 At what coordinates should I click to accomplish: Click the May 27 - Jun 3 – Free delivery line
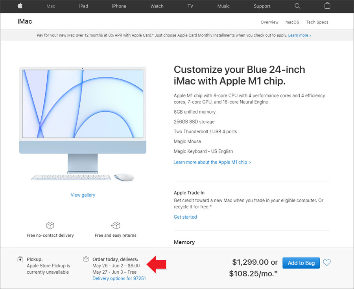(114, 272)
